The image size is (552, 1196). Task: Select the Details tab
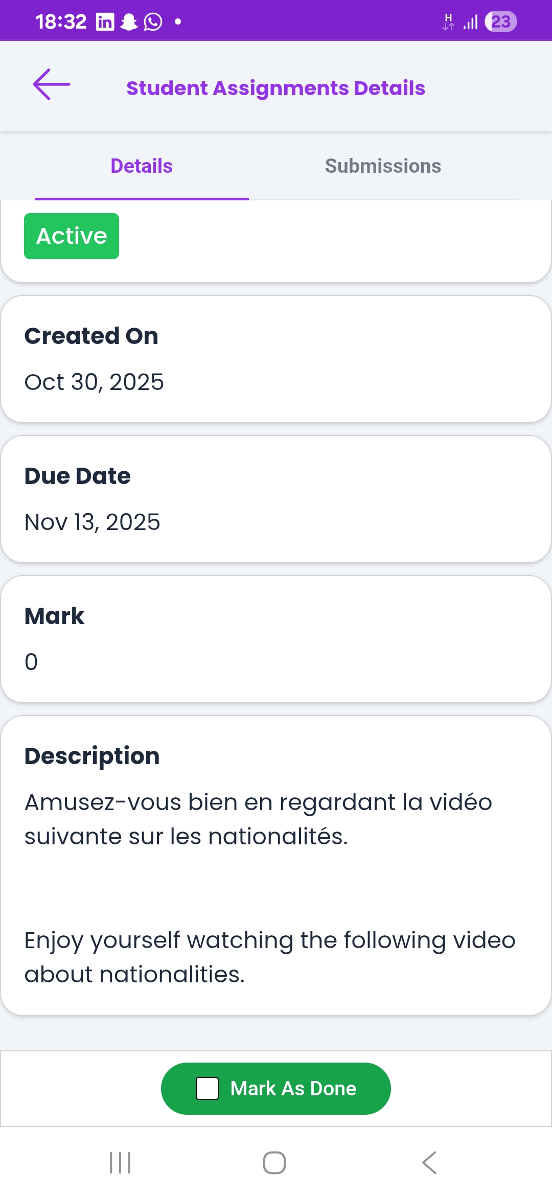142,166
